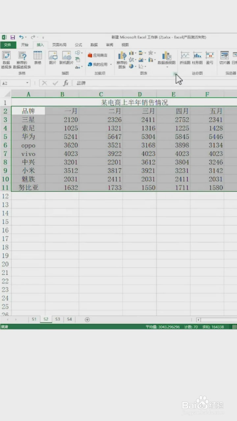Click the title cell 某电商上半年销售情况
Viewport: 237px width, 421px height.
click(134, 103)
